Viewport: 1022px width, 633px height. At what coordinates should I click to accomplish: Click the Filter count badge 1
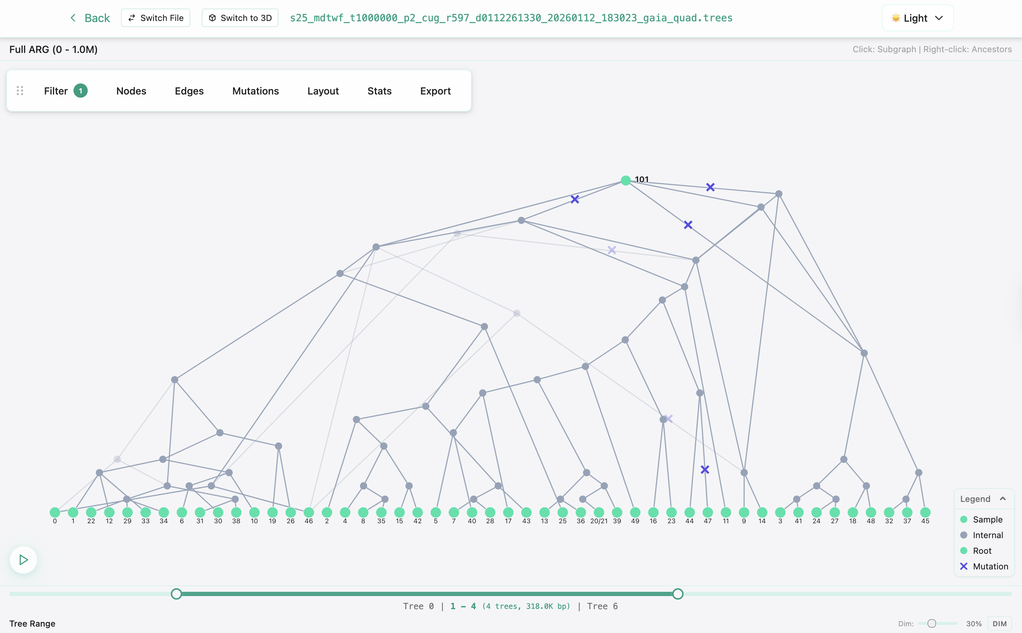click(80, 91)
